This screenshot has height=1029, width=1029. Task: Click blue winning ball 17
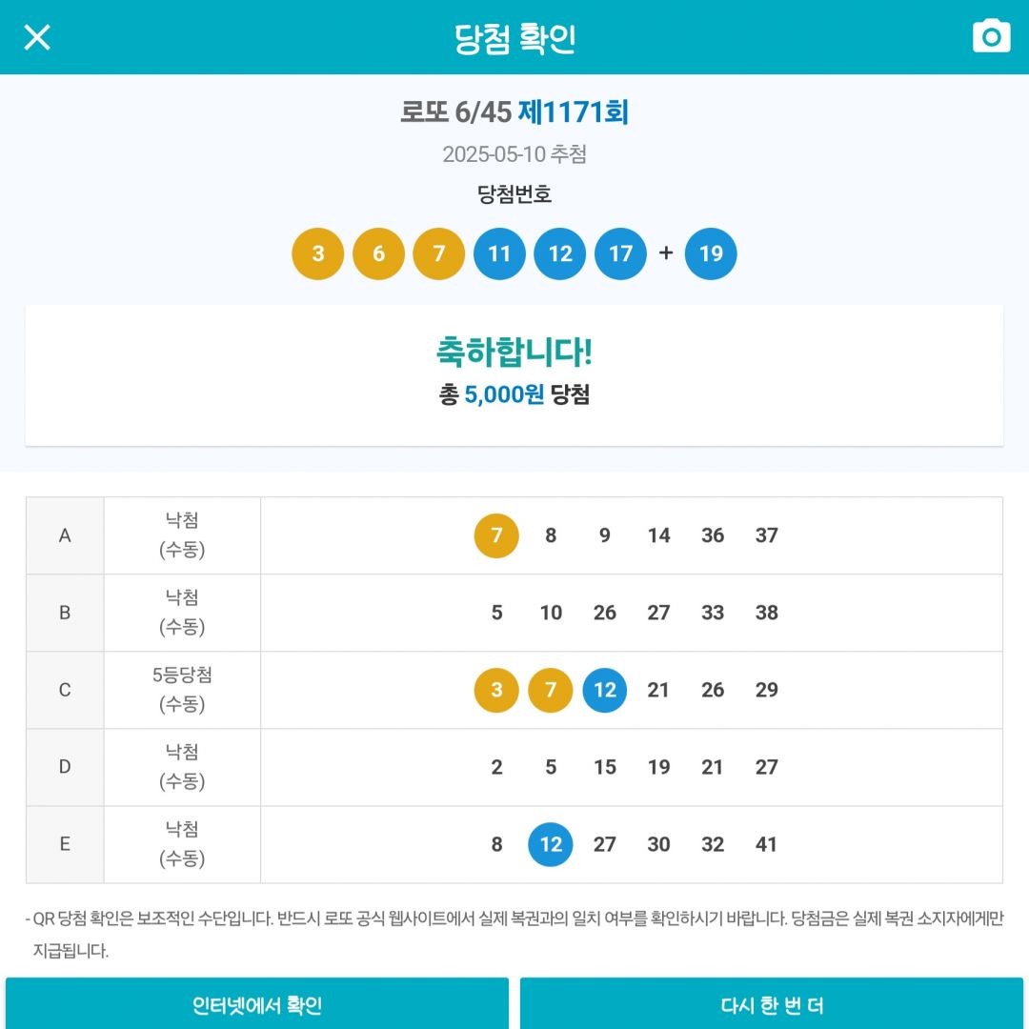[x=621, y=253]
